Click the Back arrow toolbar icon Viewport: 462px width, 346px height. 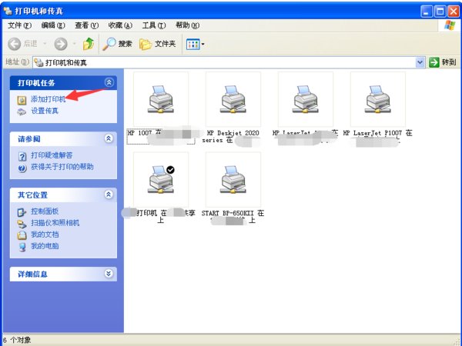[x=14, y=44]
